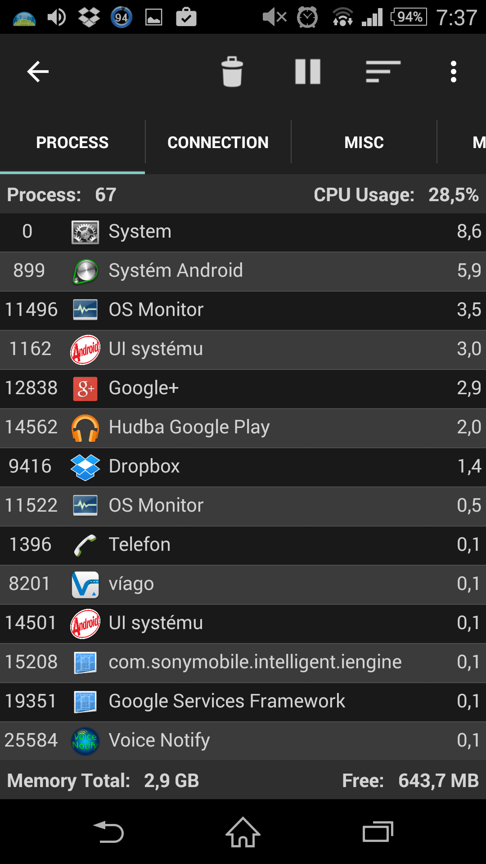Screen dimensions: 486x864
Task: Open the sort order menu icon
Action: coord(383,72)
